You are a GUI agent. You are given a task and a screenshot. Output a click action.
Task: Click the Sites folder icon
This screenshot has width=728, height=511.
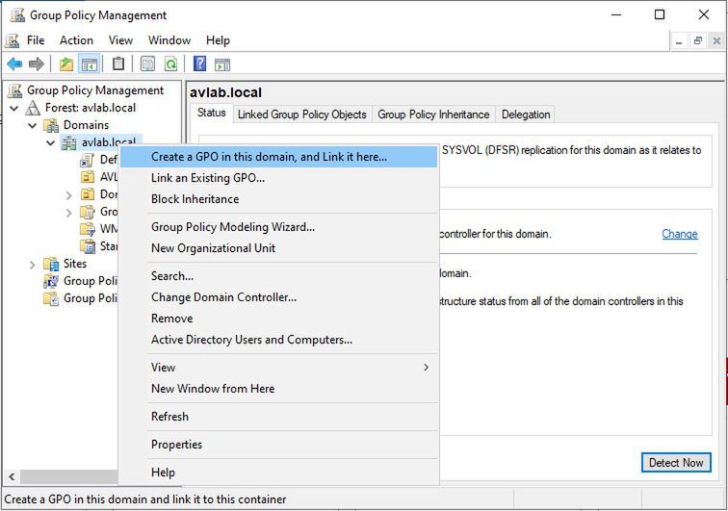click(51, 264)
